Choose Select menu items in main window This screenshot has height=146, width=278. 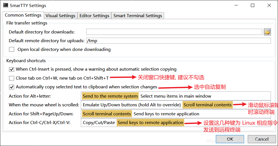[x=176, y=96]
